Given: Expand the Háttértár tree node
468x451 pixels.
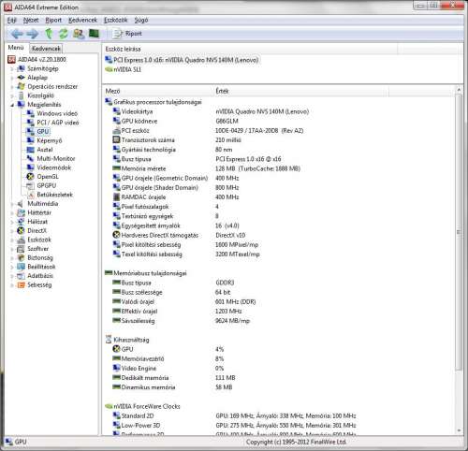Looking at the screenshot, I should tap(12, 213).
